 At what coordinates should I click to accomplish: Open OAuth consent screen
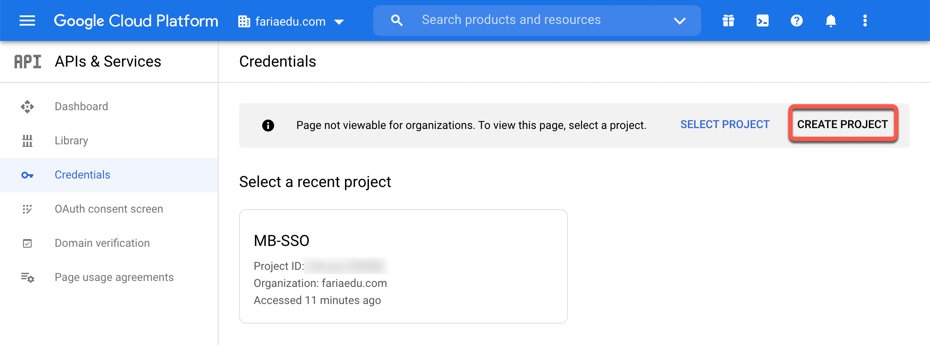coord(109,209)
